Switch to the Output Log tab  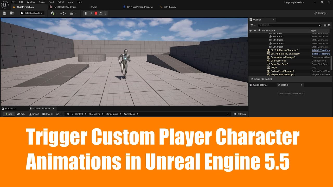point(9,109)
